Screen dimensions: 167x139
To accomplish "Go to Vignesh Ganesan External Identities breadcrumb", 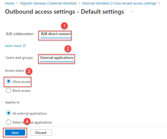I will [48, 3].
